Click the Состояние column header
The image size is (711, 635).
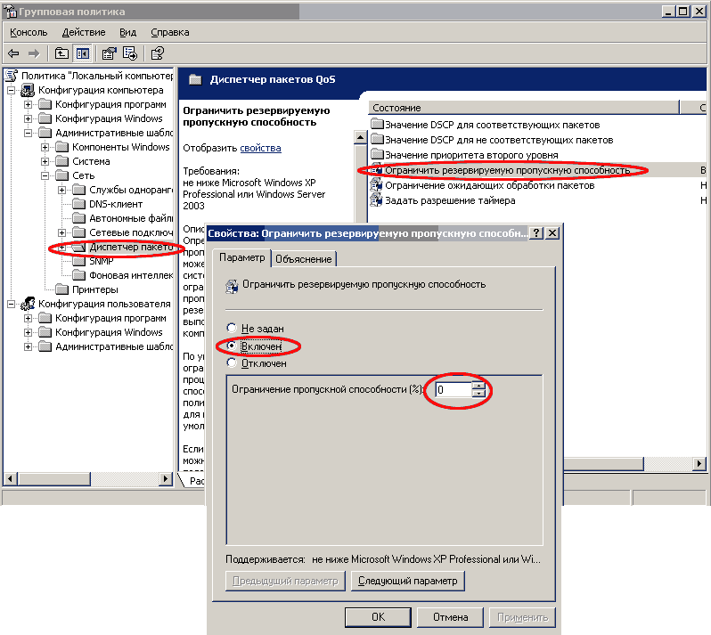(524, 108)
